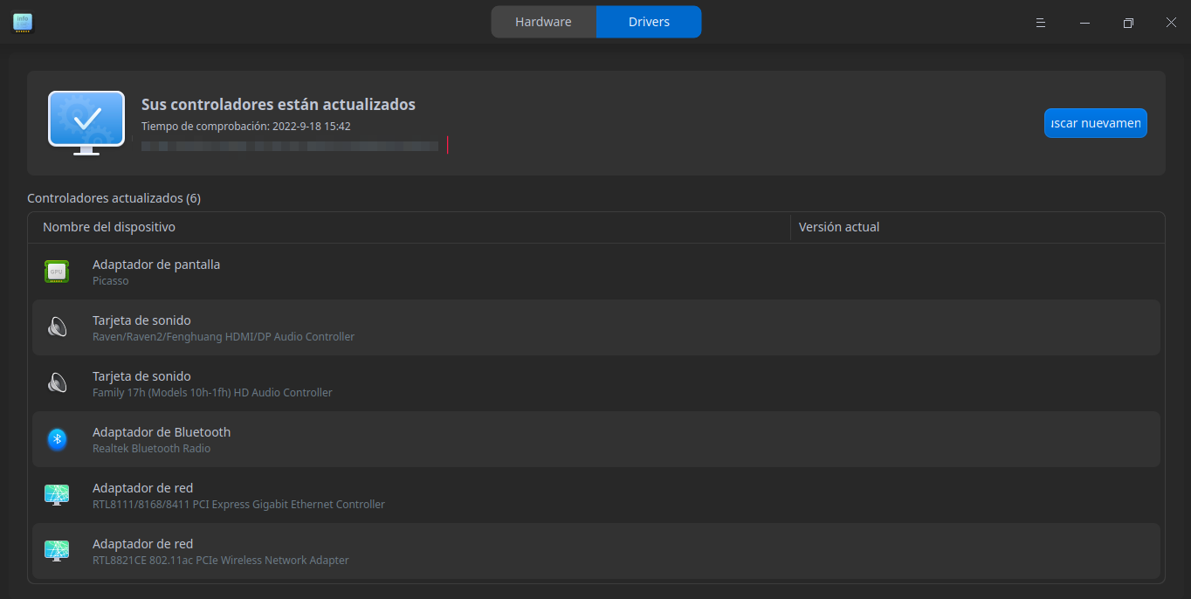Click the device manager app icon
Viewport: 1191px width, 599px height.
tap(23, 23)
